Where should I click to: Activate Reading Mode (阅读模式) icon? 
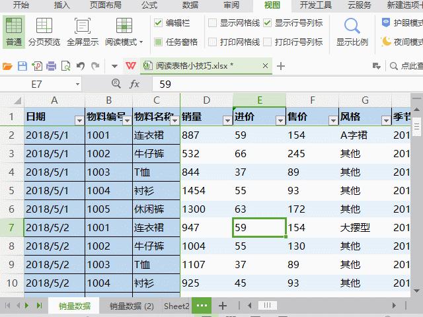pos(124,26)
